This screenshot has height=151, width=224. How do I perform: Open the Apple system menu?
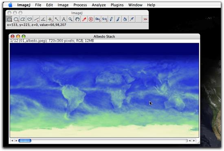click(10, 5)
